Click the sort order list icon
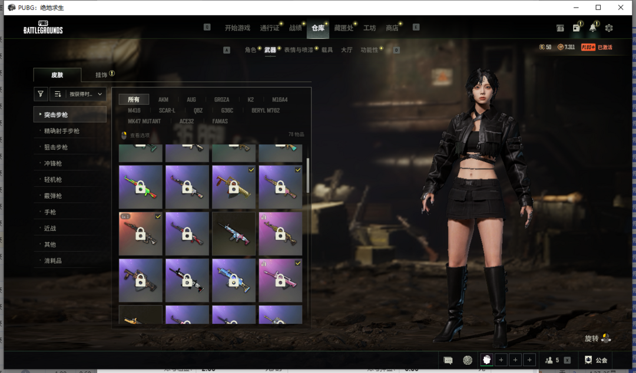This screenshot has width=636, height=373. (x=58, y=94)
